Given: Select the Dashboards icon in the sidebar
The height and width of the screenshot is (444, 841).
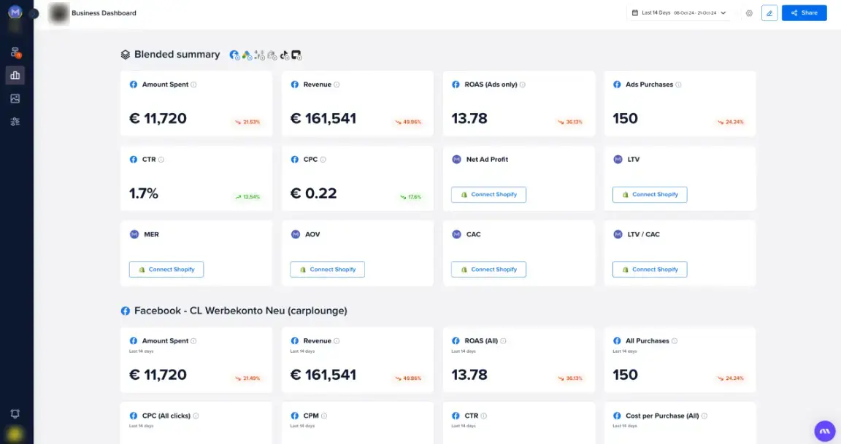Looking at the screenshot, I should (x=15, y=75).
